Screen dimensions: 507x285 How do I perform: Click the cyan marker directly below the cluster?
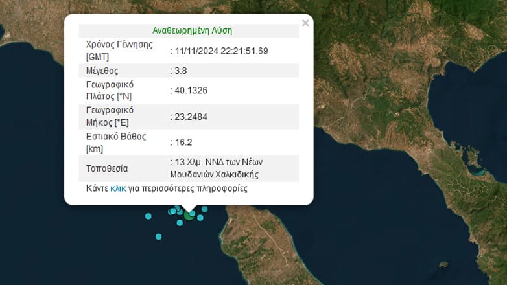coord(180,223)
